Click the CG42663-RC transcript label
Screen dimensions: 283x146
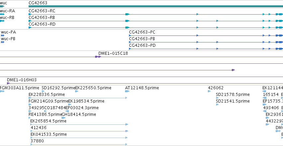pos(42,11)
